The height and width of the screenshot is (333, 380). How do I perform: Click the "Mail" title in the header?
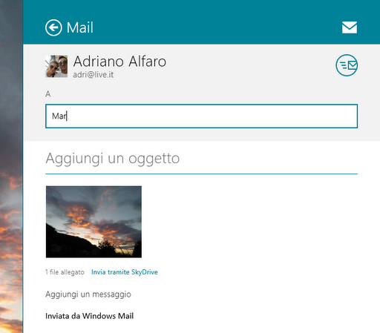(x=80, y=27)
